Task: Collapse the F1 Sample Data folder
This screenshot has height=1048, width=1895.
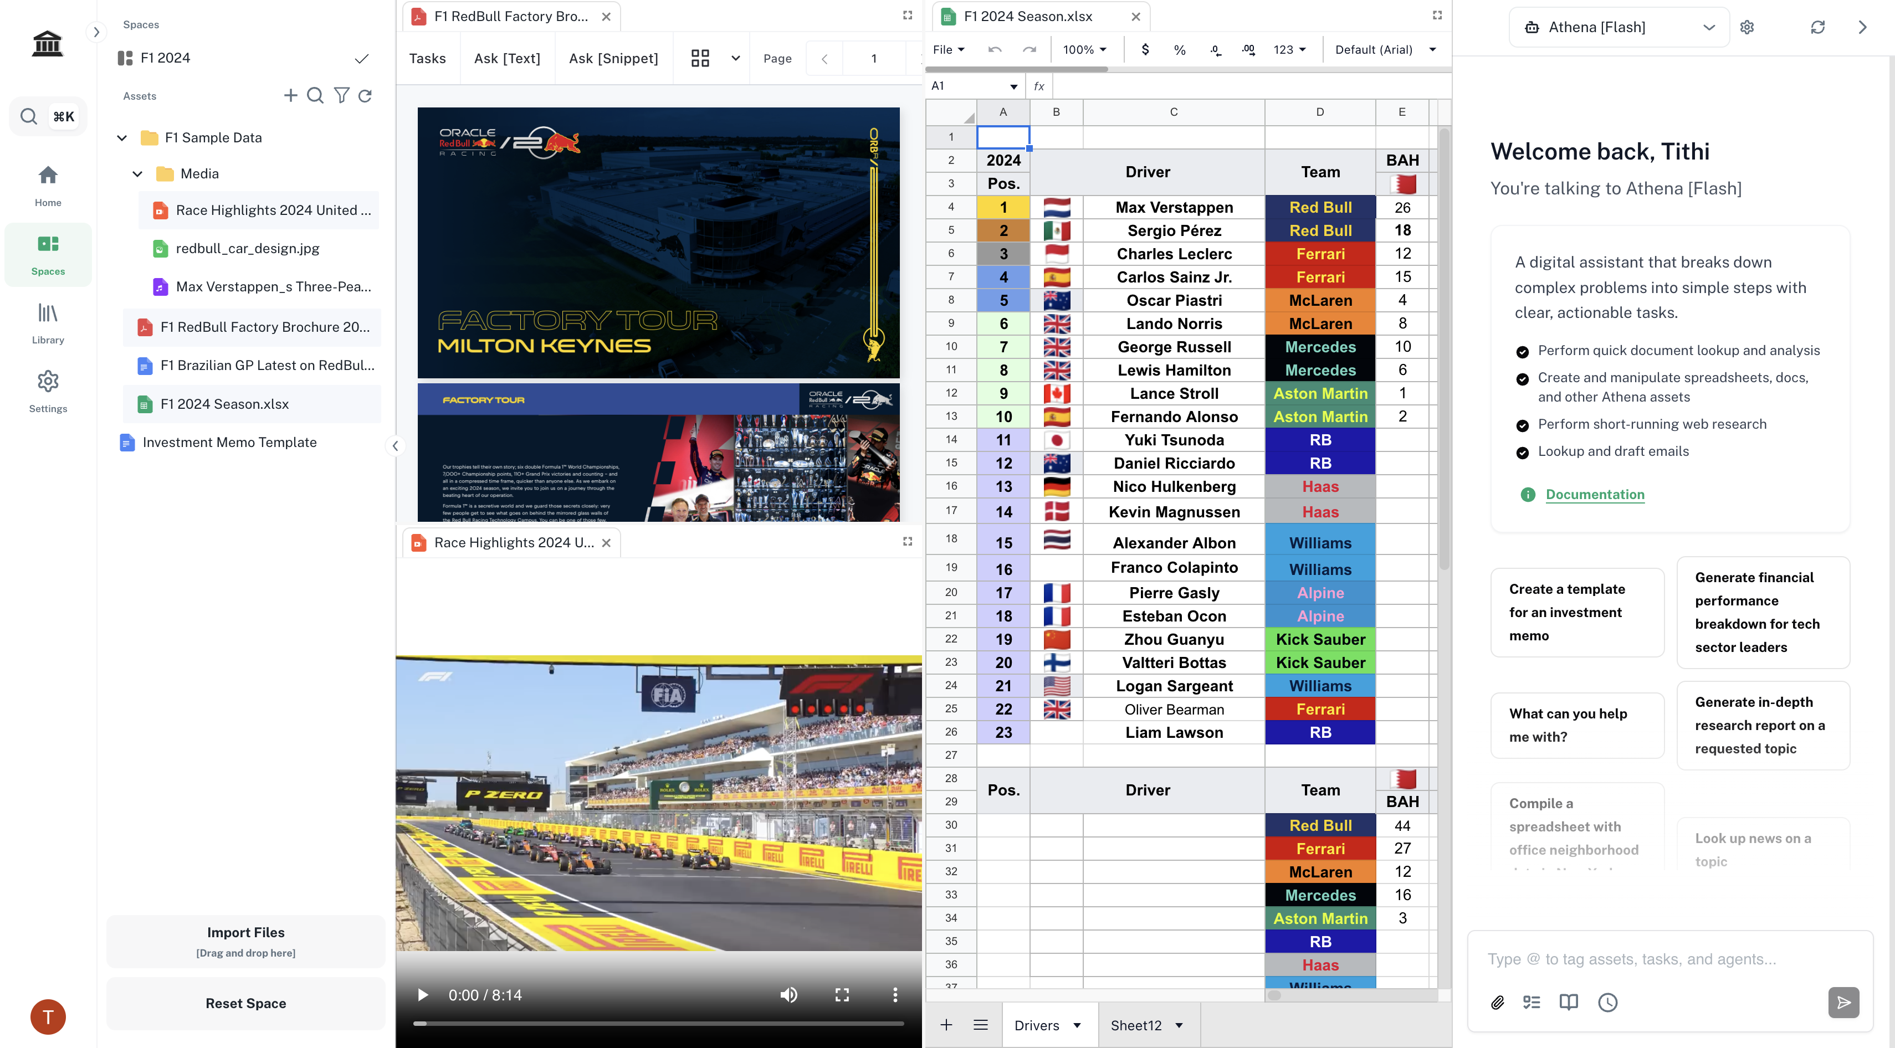Action: (122, 137)
